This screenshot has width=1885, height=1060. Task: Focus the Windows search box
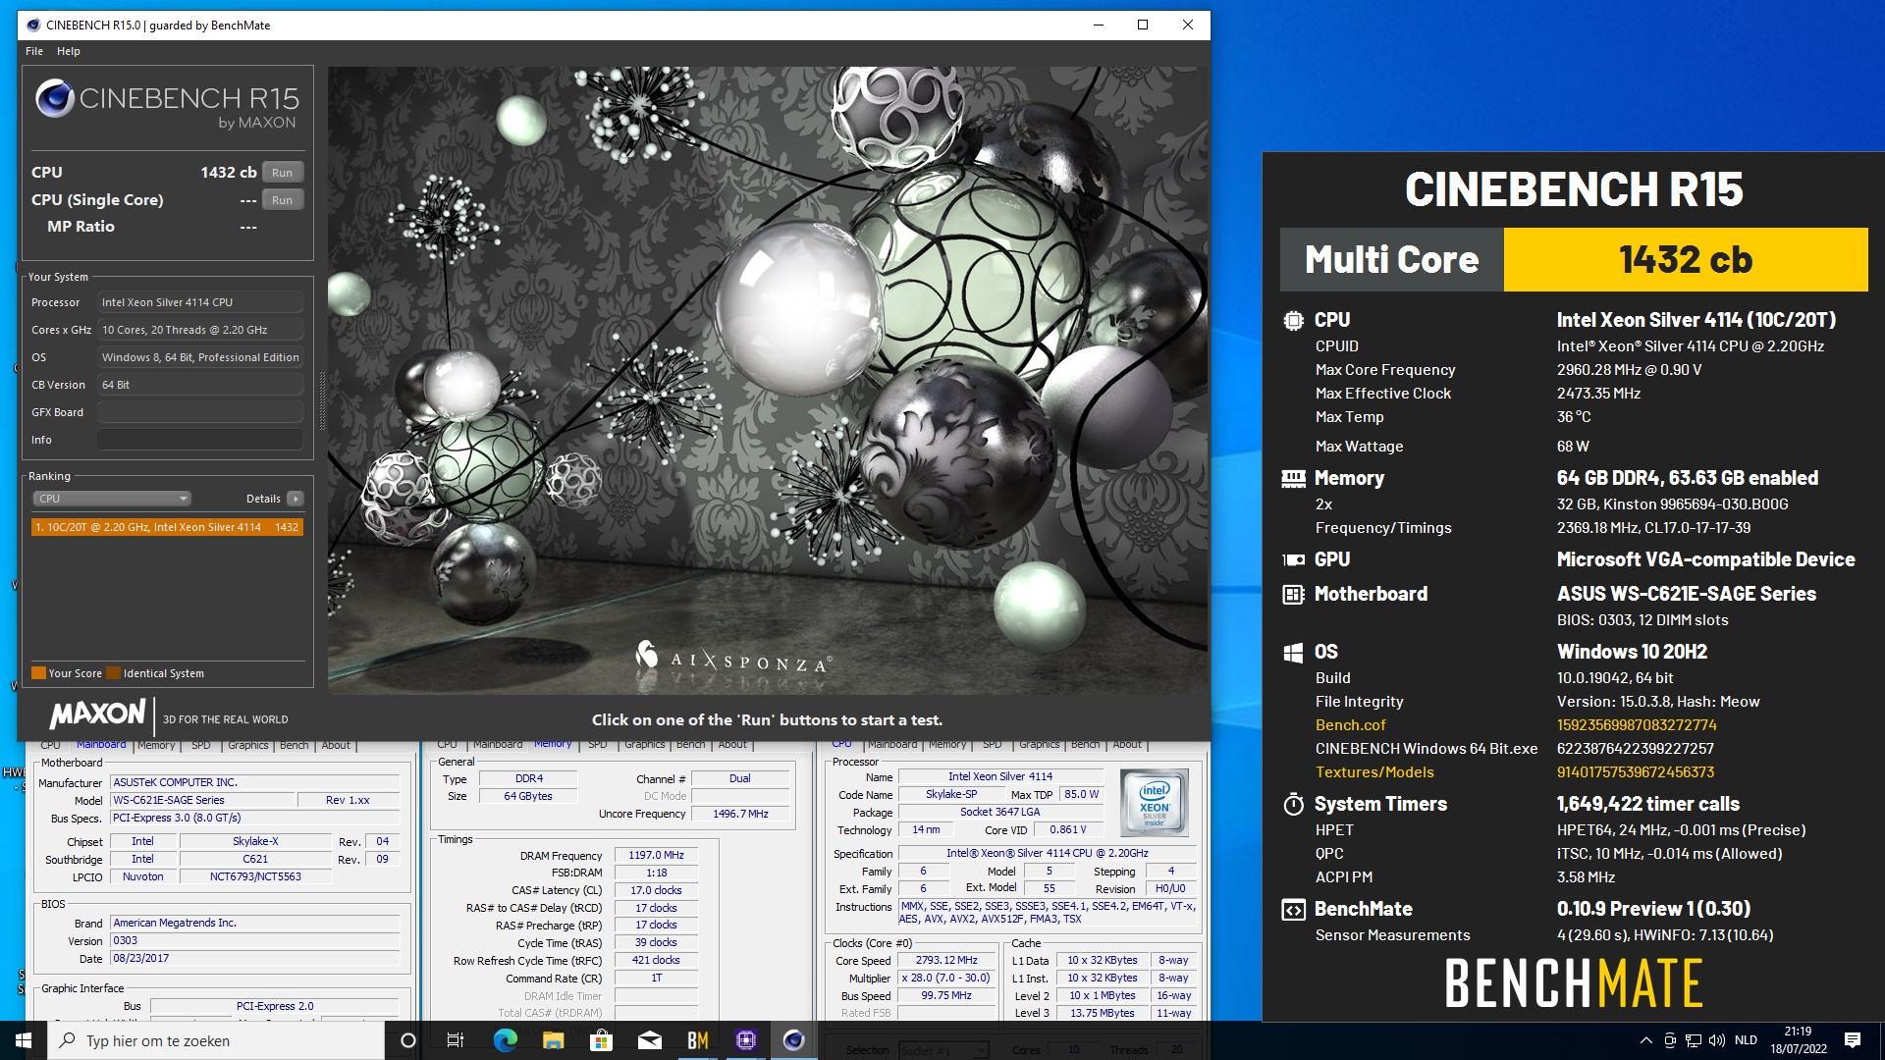point(216,1040)
